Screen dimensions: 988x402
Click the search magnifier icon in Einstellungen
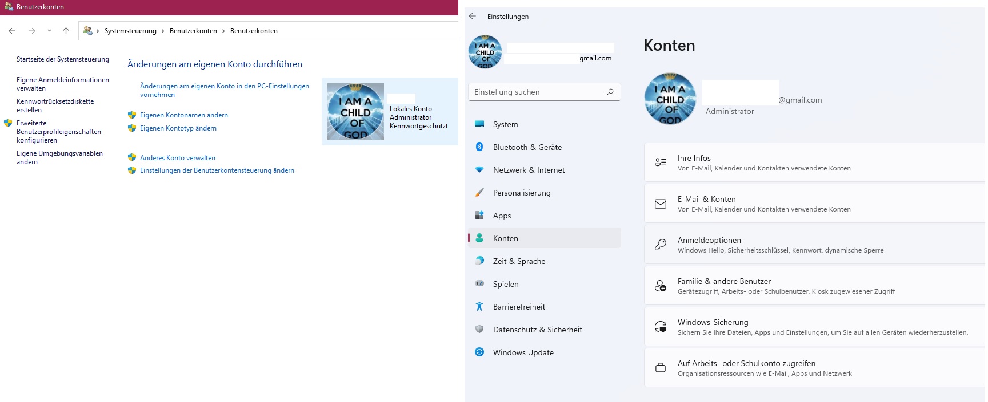click(610, 92)
